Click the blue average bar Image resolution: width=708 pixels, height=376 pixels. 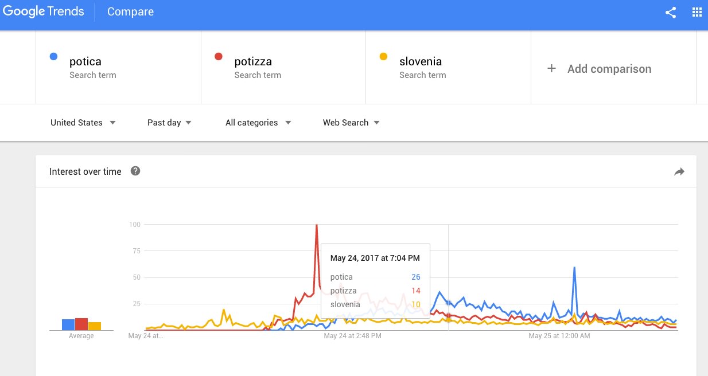click(x=68, y=324)
